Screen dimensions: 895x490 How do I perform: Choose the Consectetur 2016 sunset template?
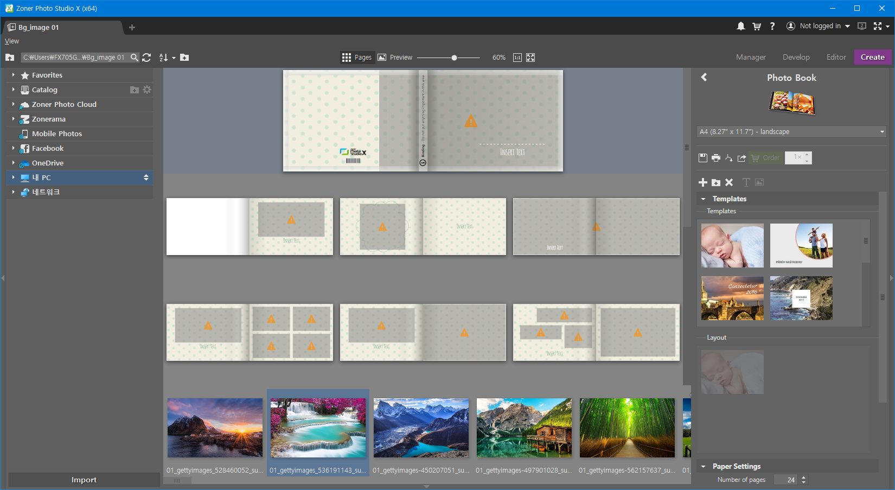click(x=732, y=298)
